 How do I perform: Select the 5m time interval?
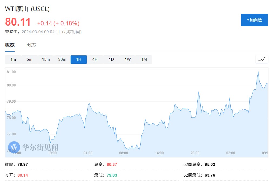point(29,59)
